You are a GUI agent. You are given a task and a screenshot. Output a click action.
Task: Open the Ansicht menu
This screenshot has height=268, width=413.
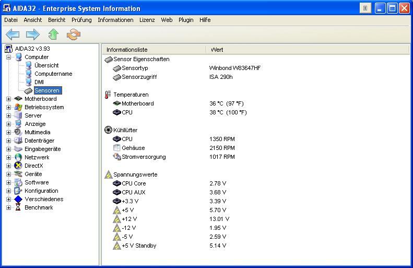(x=33, y=20)
